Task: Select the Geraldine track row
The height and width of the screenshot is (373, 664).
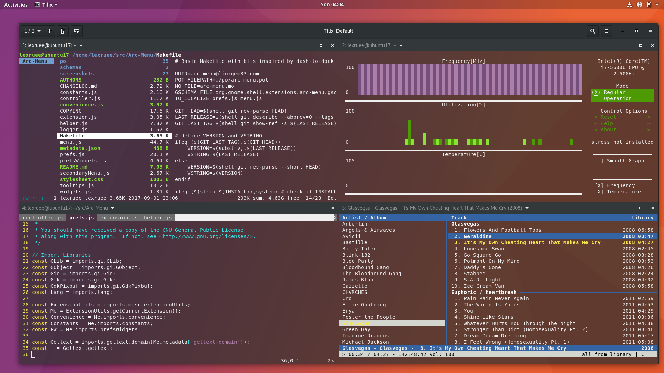Action: click(477, 236)
